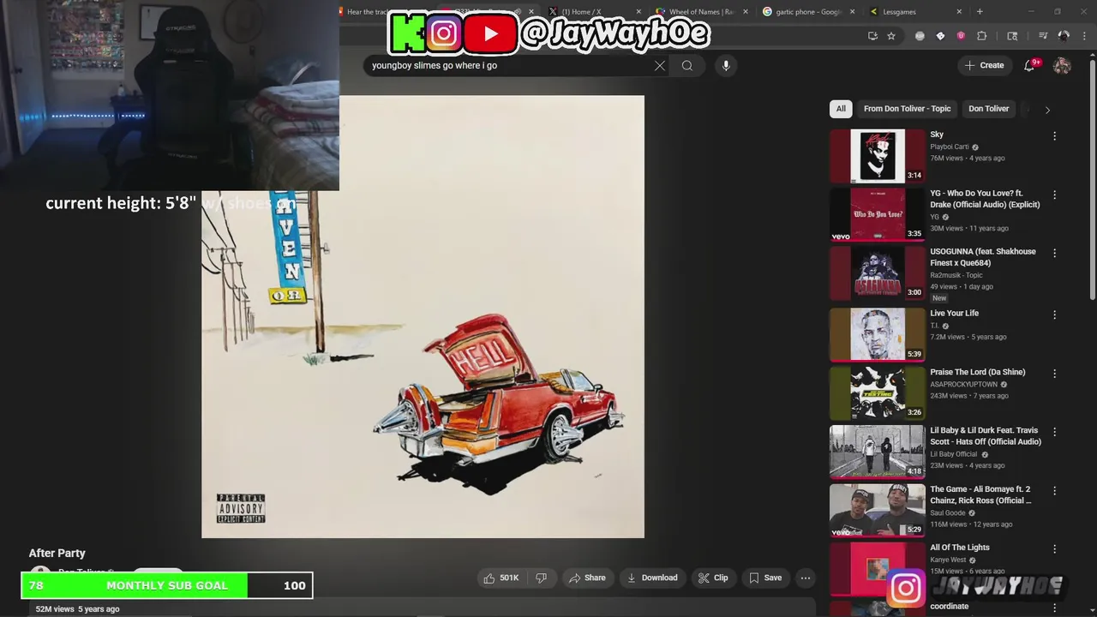The height and width of the screenshot is (617, 1097).
Task: Select the All filter chip
Action: tap(841, 109)
